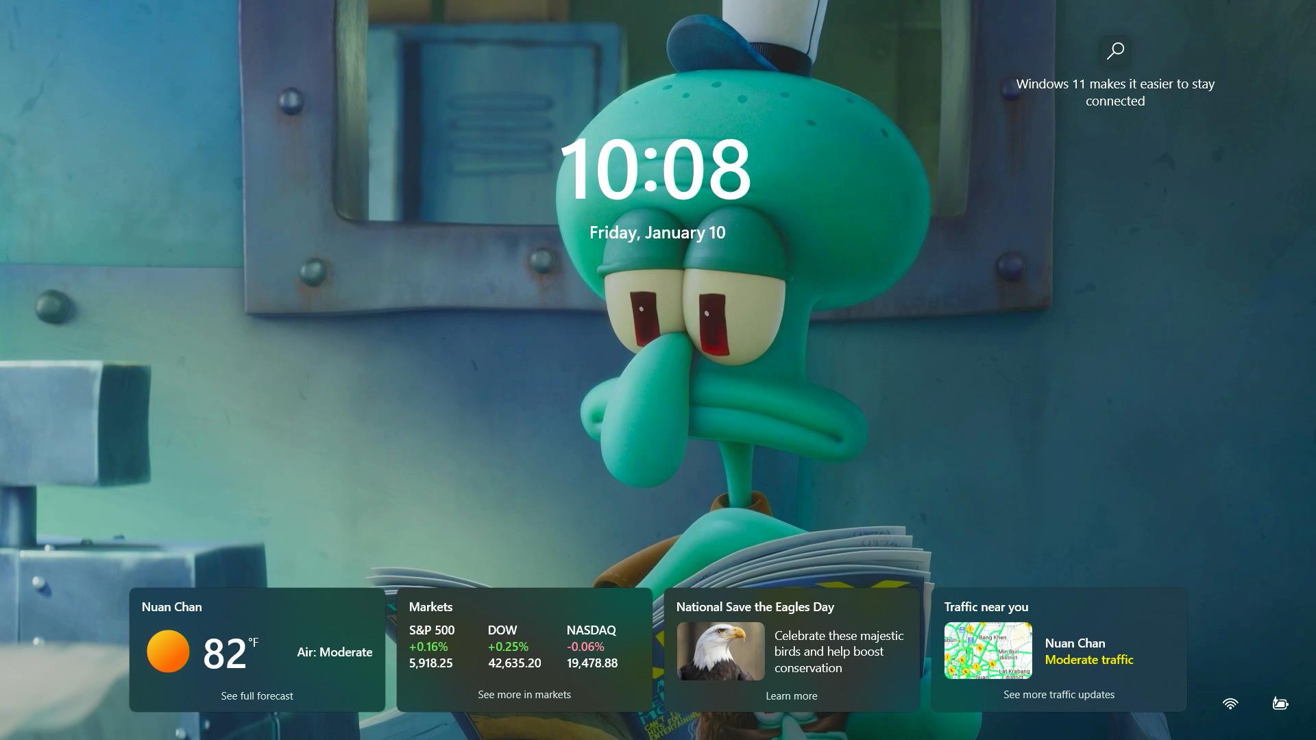Select the S&P 500 index label
The height and width of the screenshot is (740, 1316).
click(432, 630)
